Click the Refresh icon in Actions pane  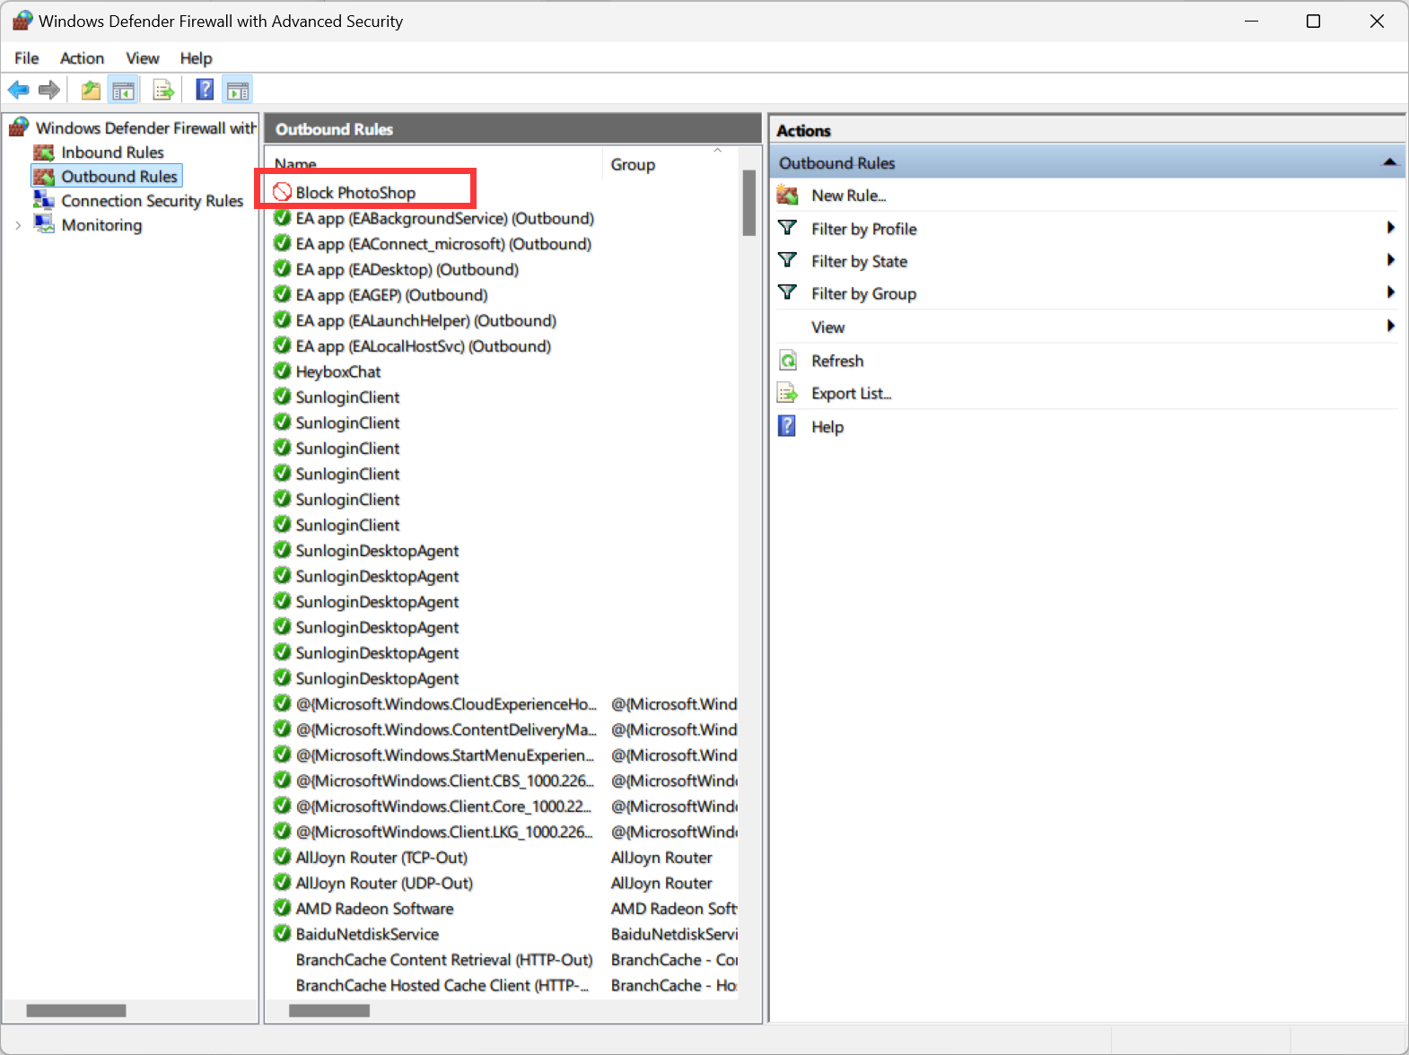(x=788, y=361)
